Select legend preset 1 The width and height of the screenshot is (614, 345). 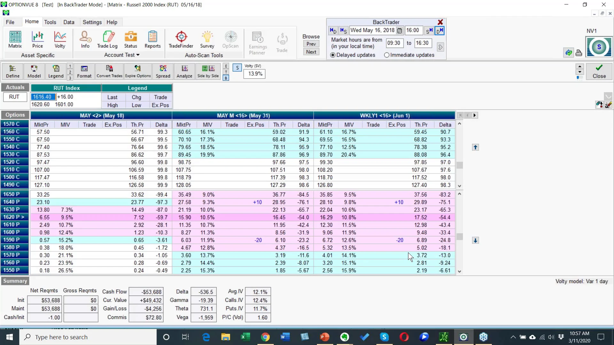tap(70, 66)
